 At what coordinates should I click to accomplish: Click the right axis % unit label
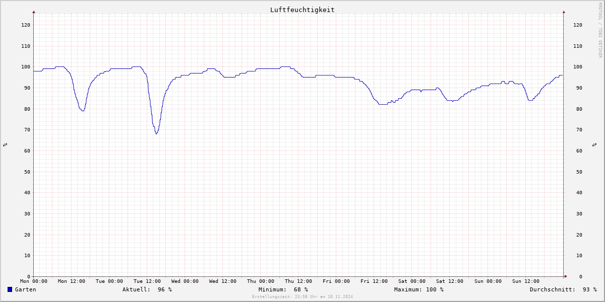(595, 144)
